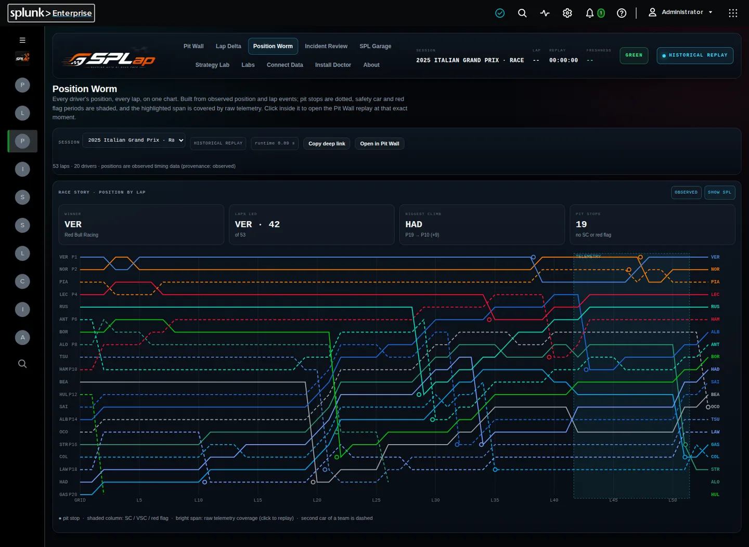Click the '2025 ITALIAN GRAND PRIX · RACE' session text
Image resolution: width=749 pixels, height=547 pixels.
(x=470, y=60)
